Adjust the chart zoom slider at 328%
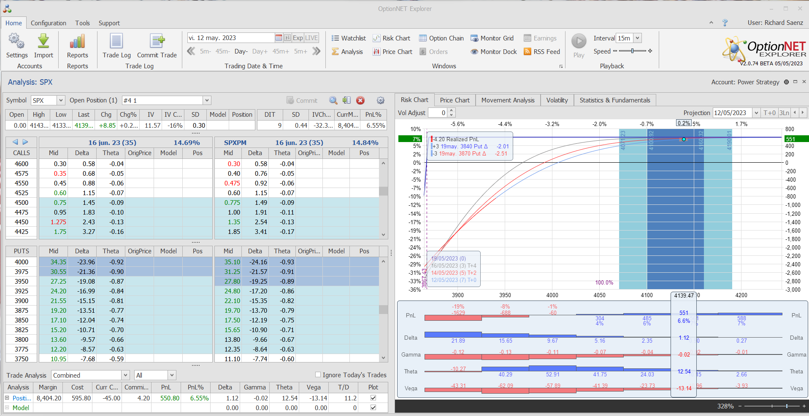809x416 pixels. (787, 406)
